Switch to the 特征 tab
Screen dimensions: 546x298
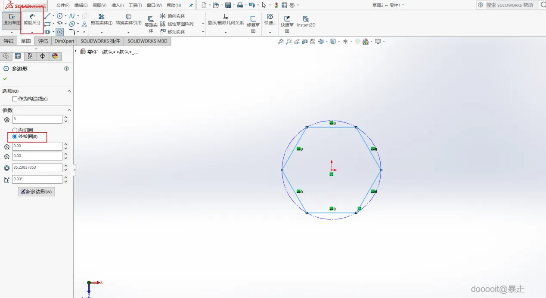point(9,41)
